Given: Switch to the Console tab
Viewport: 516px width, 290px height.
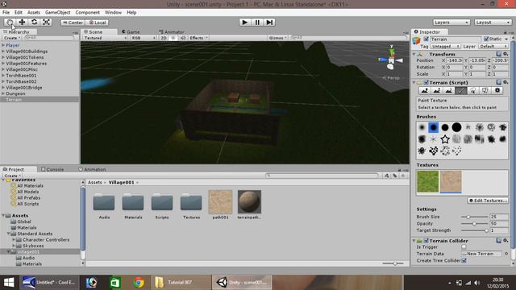Looking at the screenshot, I should coord(52,169).
